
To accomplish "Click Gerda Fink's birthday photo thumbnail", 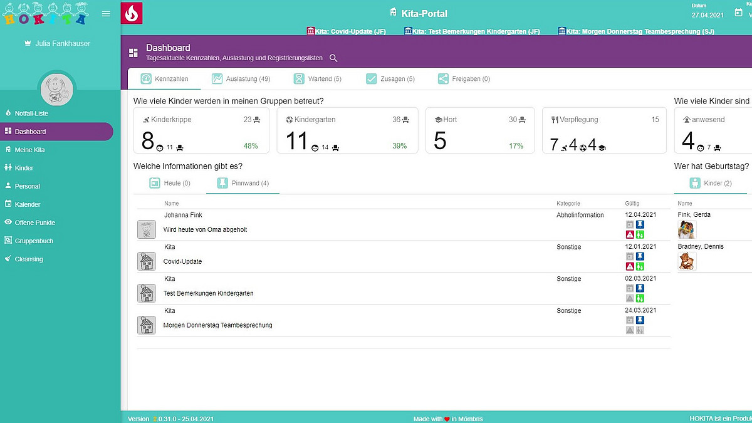I will [x=687, y=230].
